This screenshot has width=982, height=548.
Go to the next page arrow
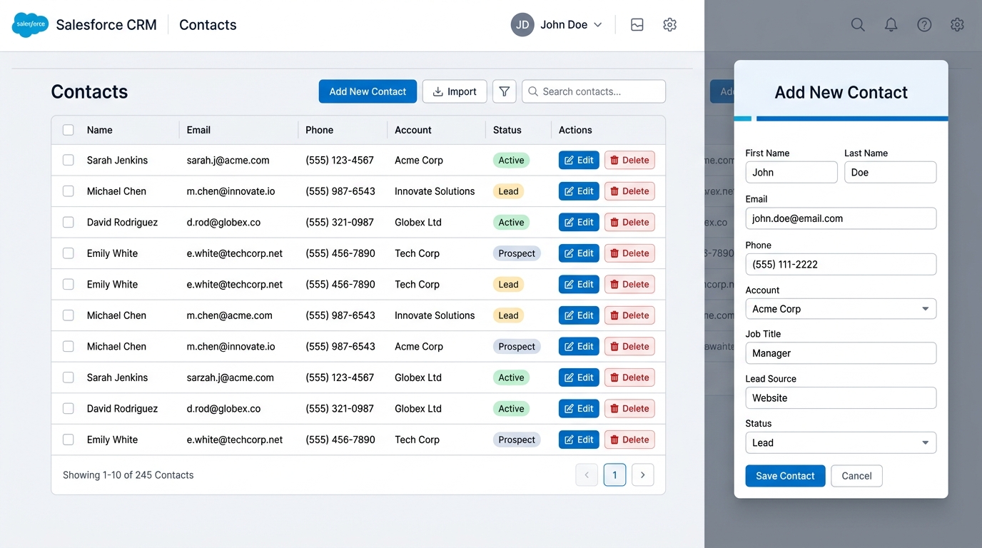pos(643,475)
